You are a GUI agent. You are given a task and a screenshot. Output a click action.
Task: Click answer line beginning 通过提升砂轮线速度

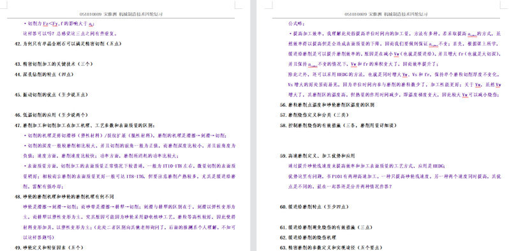pyautogui.click(x=367, y=166)
